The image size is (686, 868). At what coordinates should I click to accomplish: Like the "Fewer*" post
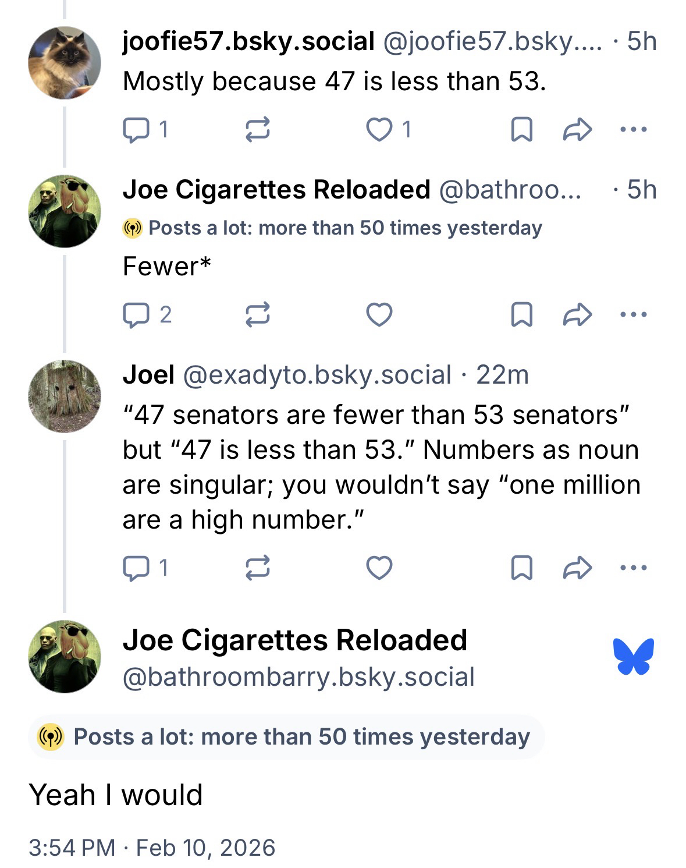[x=379, y=315]
